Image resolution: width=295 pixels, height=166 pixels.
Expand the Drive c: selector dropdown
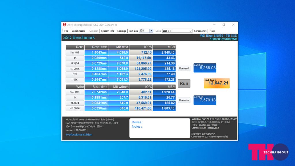click(190, 31)
